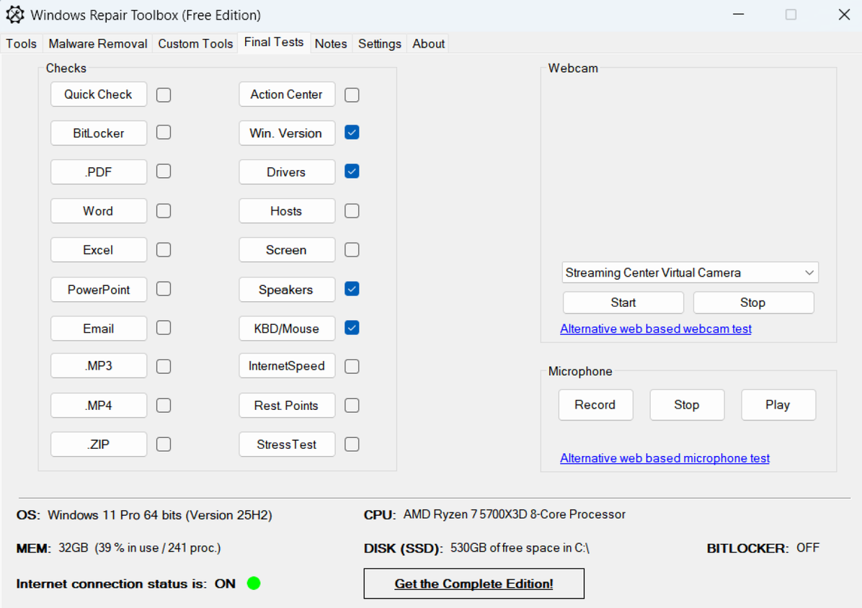Expand the Streaming Center Virtual Camera dropdown
The width and height of the screenshot is (862, 608).
(690, 272)
